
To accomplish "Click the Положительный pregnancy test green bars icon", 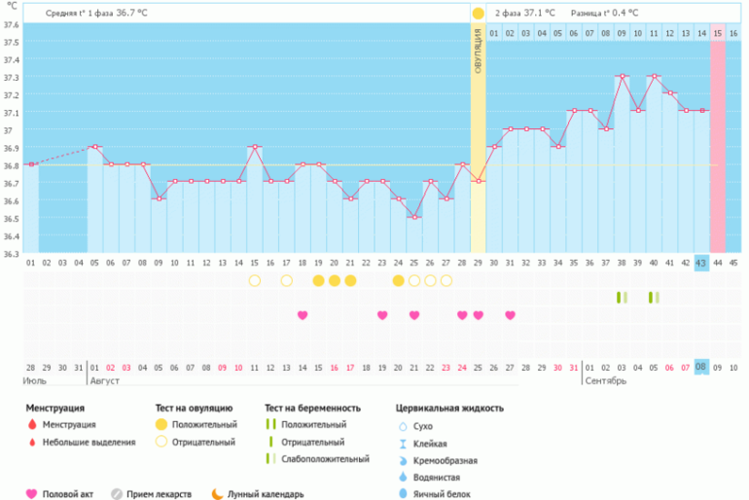I will coord(272,425).
